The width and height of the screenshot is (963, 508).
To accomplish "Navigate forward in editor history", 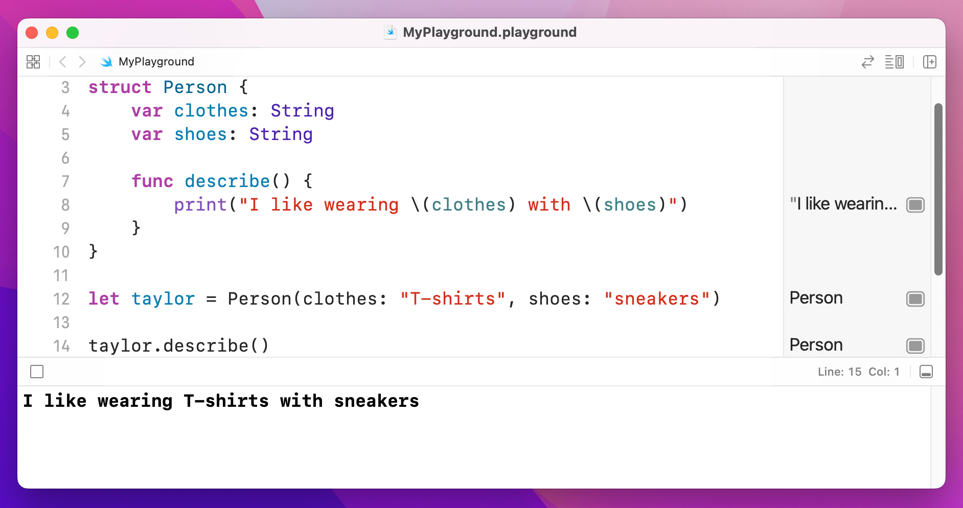I will [82, 62].
